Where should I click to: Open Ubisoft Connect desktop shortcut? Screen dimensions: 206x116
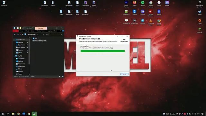click(x=151, y=4)
